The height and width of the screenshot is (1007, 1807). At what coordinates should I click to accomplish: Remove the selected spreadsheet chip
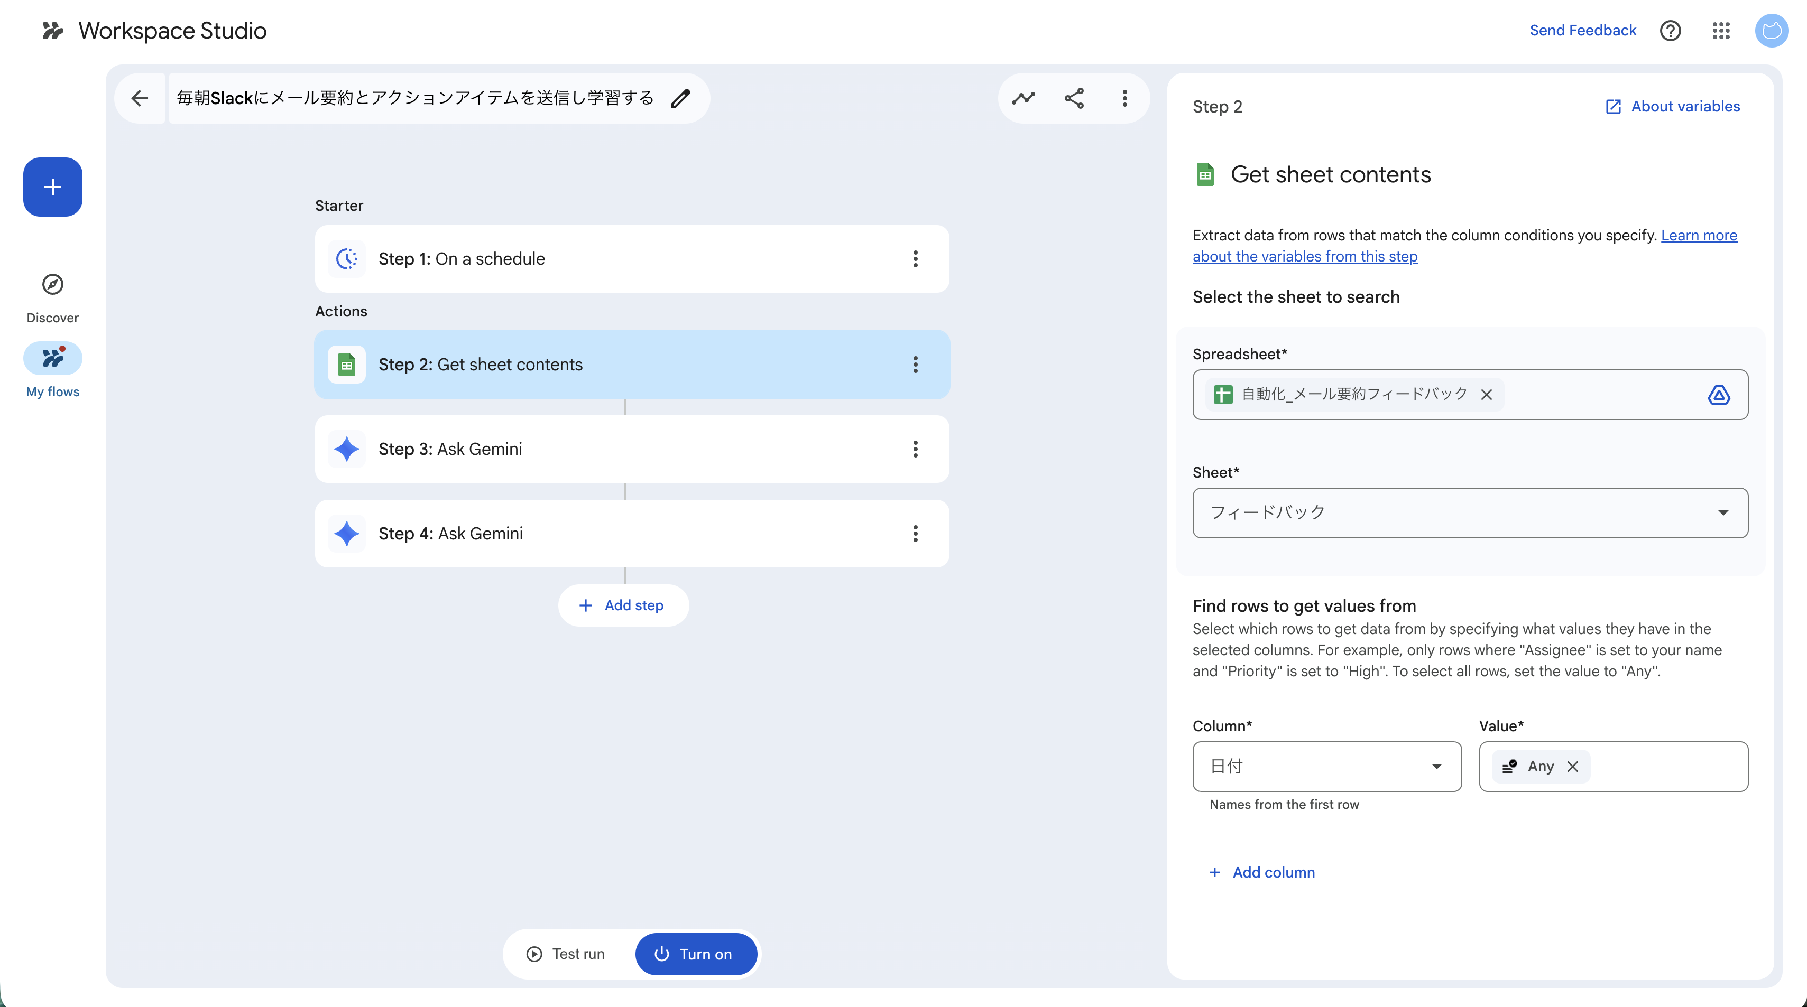[1487, 395]
